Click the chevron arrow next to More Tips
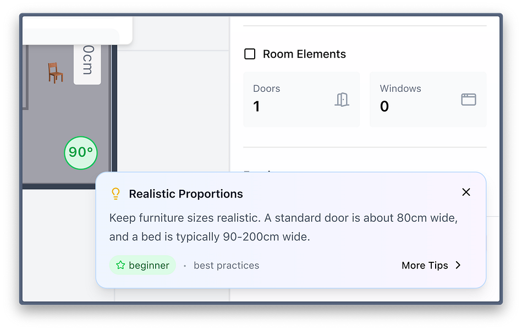The image size is (522, 330). tap(458, 265)
